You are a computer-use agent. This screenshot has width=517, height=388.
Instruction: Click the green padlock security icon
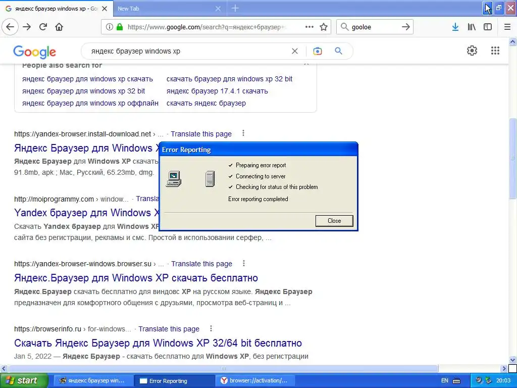[120, 27]
